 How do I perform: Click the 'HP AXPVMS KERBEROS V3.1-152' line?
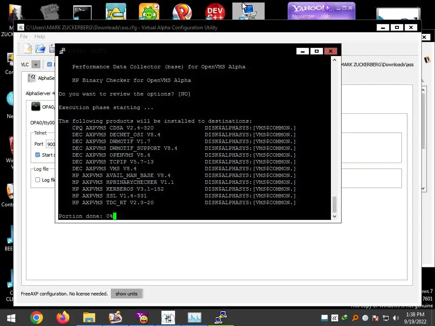(118, 189)
